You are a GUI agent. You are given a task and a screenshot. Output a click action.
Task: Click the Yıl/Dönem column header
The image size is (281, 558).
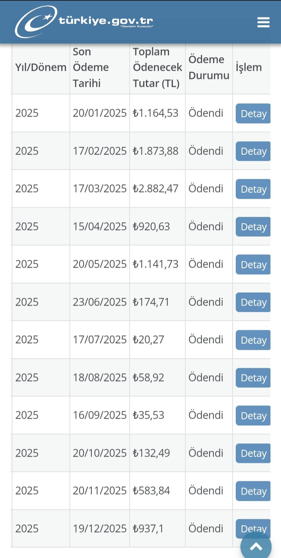pyautogui.click(x=41, y=67)
